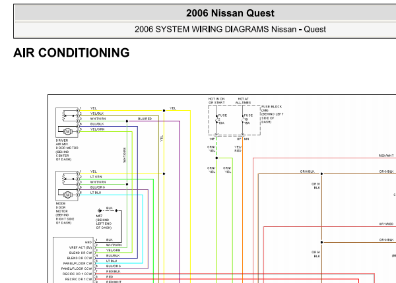This screenshot has width=396, height=283.
Task: Click the 'GND' pin label
Action: point(88,242)
